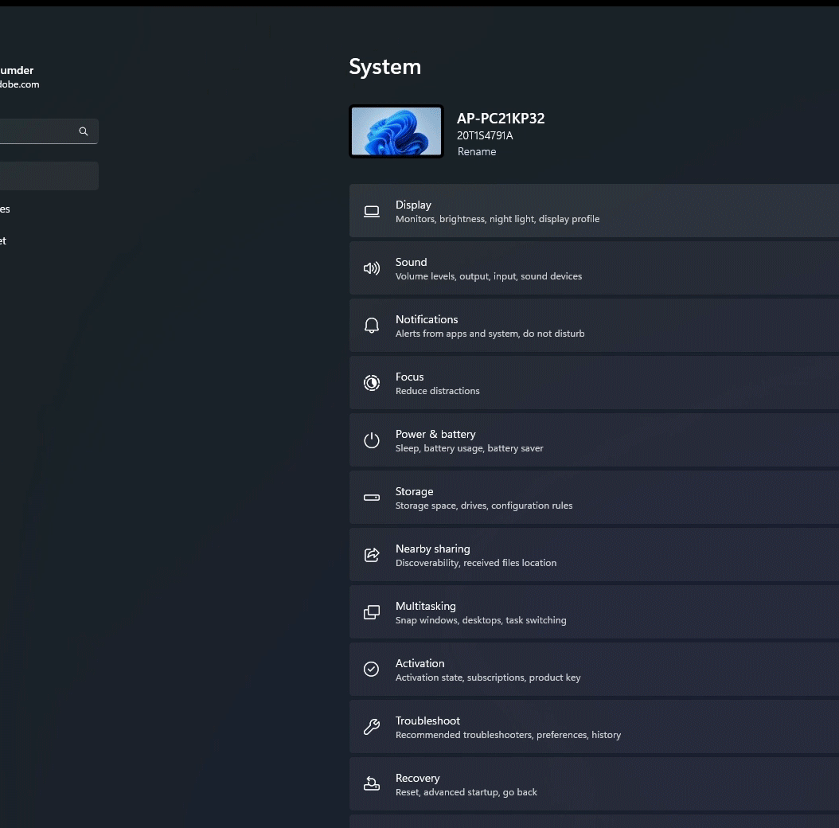The height and width of the screenshot is (828, 839).
Task: Open Focus settings
Action: coord(594,383)
